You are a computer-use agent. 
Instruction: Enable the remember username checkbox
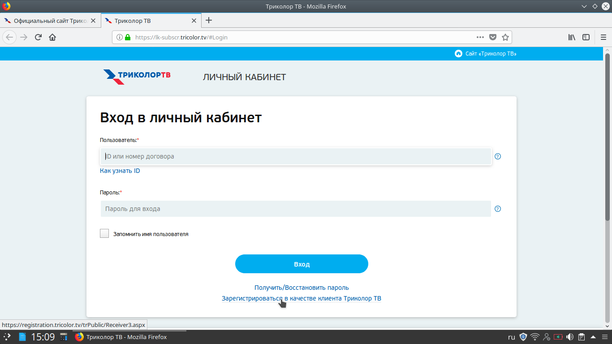pos(104,234)
